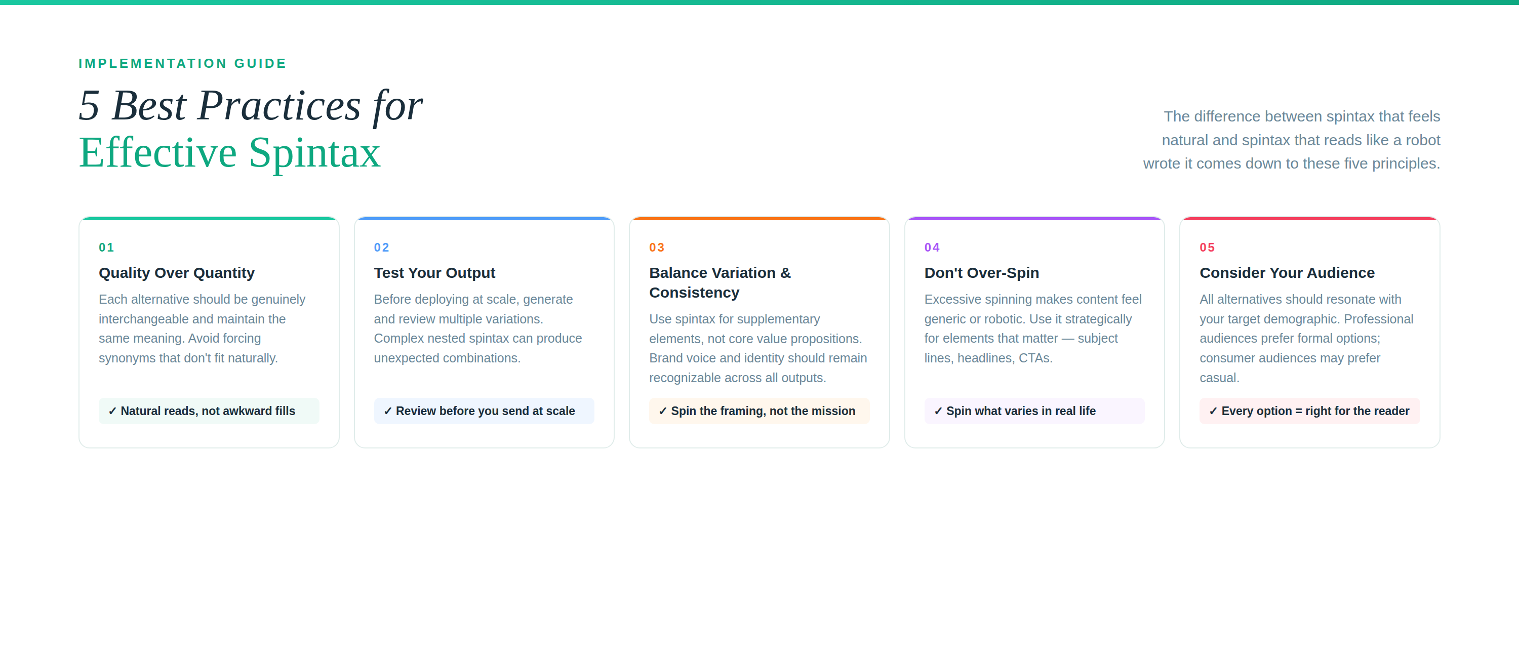Click the 'Every option = right for the reader' badge
1519x658 pixels.
pyautogui.click(x=1310, y=411)
